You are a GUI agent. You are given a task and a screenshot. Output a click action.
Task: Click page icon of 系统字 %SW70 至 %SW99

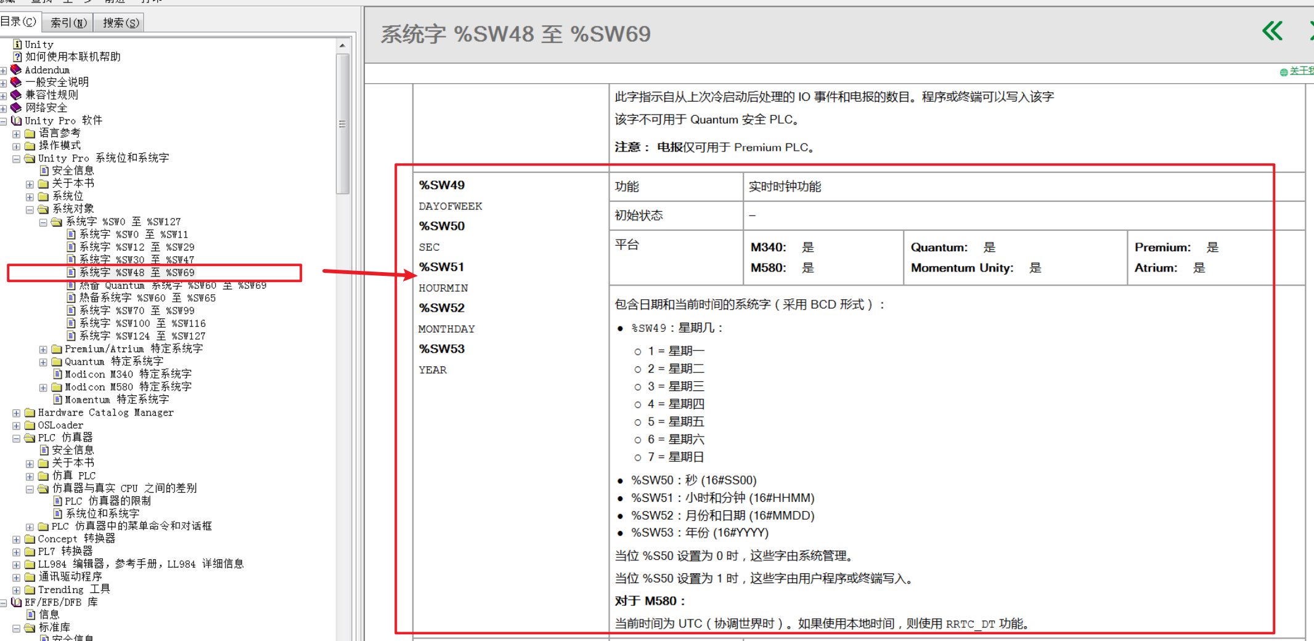coord(71,310)
